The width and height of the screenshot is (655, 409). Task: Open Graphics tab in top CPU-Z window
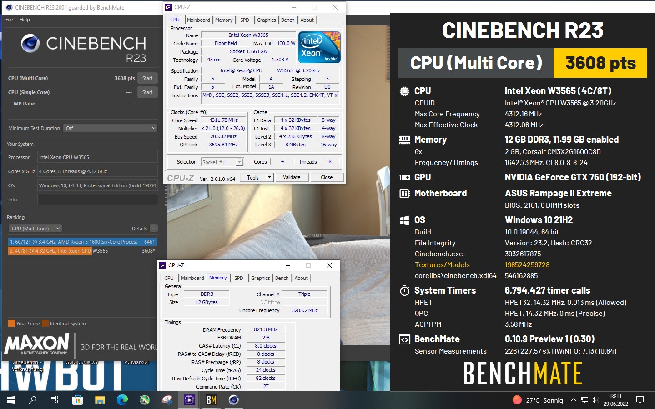point(267,20)
